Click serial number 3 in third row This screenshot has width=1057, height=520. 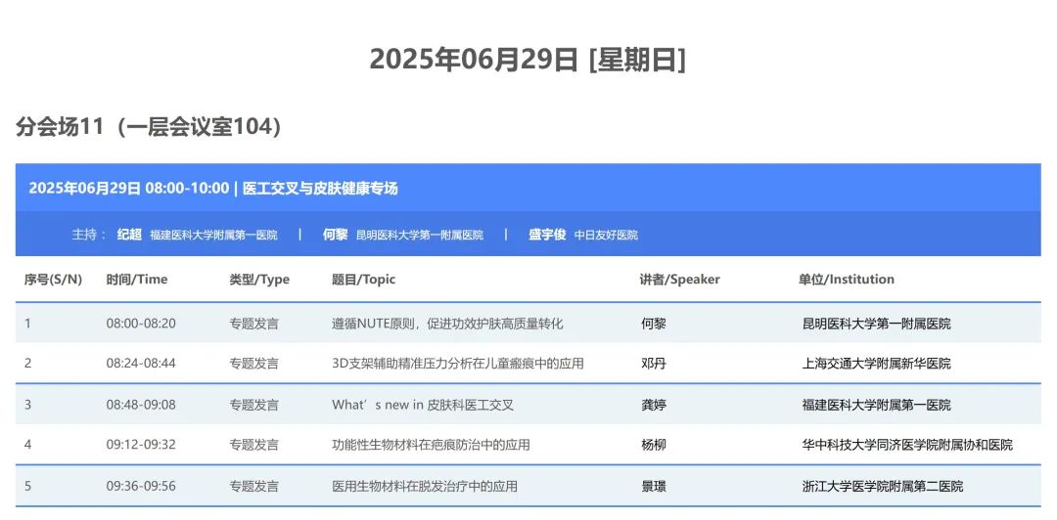point(27,405)
